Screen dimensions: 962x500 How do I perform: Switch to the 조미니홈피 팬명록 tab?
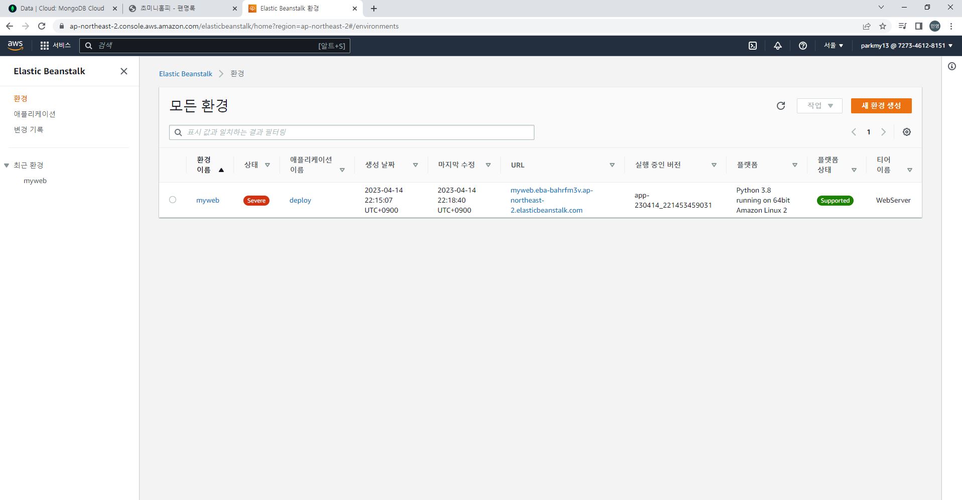[183, 9]
